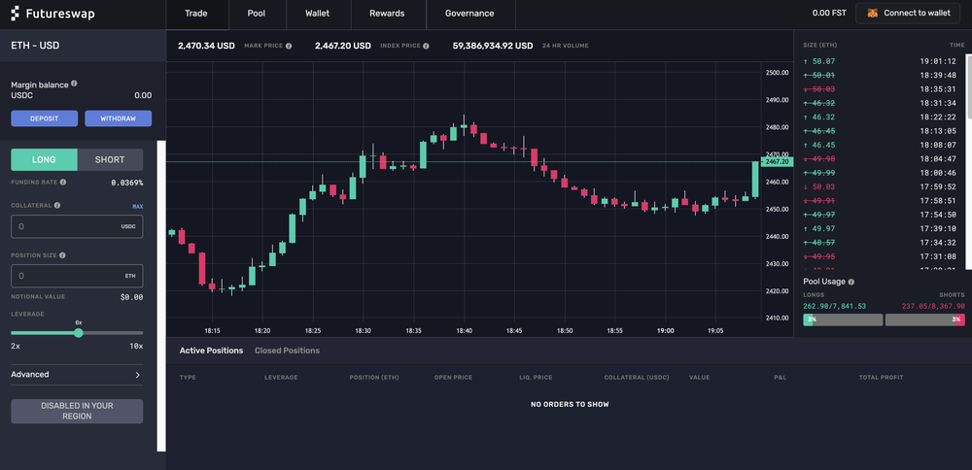Open Position Size info icon
The image size is (972, 470).
tap(62, 255)
